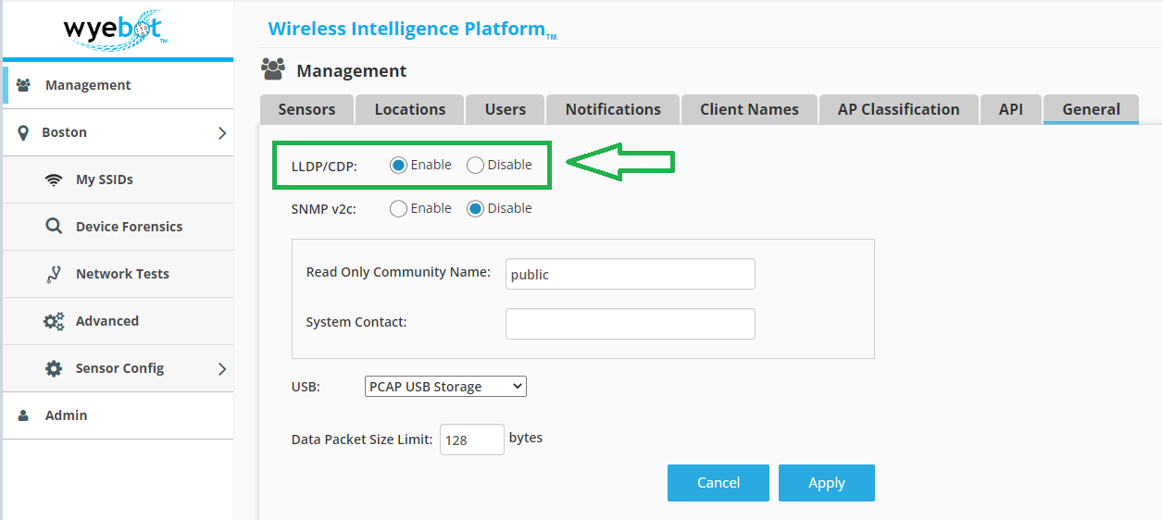
Task: Click the magnifier icon for Device Forensics
Action: [54, 227]
